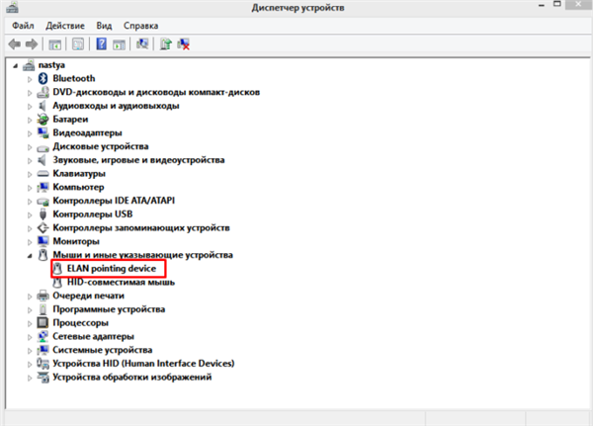This screenshot has height=426, width=593.
Task: Select Устройства HID (Human Interface Devices) label
Action: tap(143, 364)
